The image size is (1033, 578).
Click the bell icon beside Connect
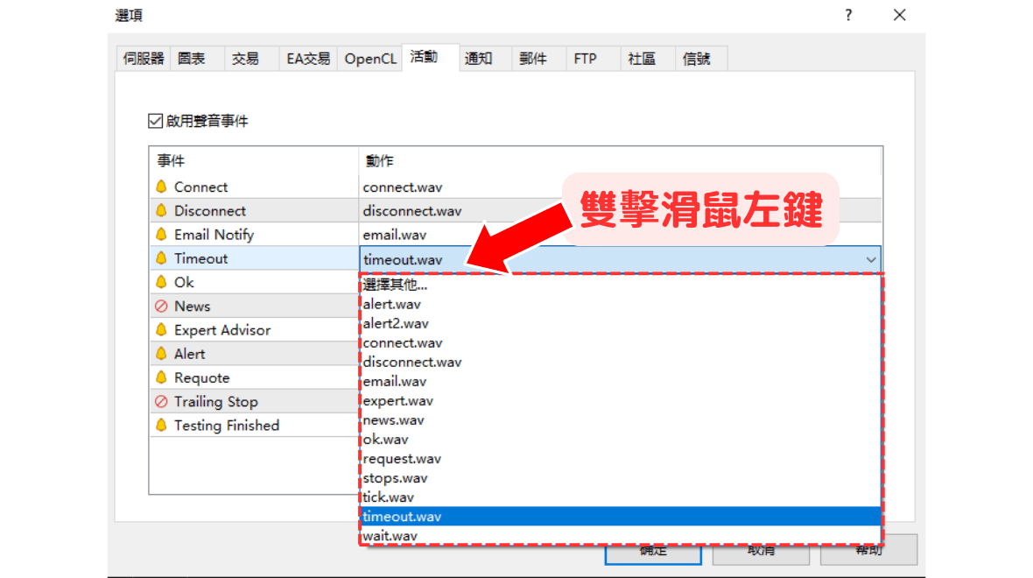point(161,187)
